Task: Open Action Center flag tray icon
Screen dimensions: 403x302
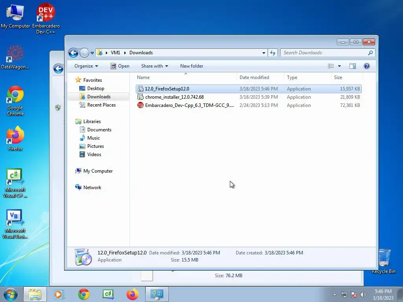Action: [x=354, y=295]
